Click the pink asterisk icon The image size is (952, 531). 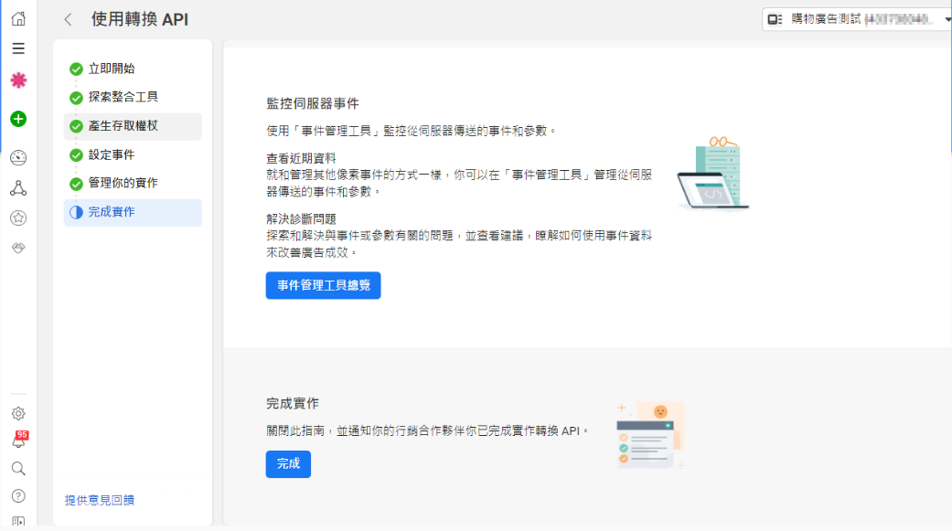coord(18,80)
